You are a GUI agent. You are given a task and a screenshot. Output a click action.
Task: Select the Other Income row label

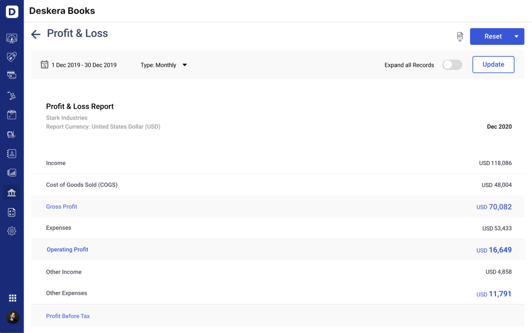[x=64, y=272]
